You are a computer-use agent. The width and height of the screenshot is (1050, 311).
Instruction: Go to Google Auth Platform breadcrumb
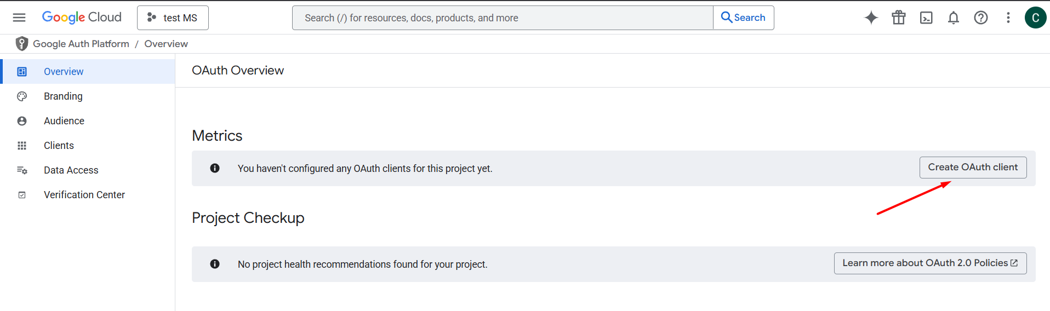pyautogui.click(x=81, y=44)
